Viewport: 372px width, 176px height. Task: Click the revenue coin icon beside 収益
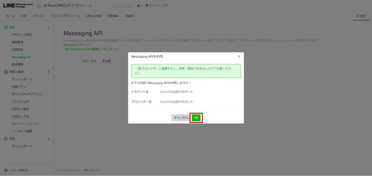pyautogui.click(x=5, y=139)
